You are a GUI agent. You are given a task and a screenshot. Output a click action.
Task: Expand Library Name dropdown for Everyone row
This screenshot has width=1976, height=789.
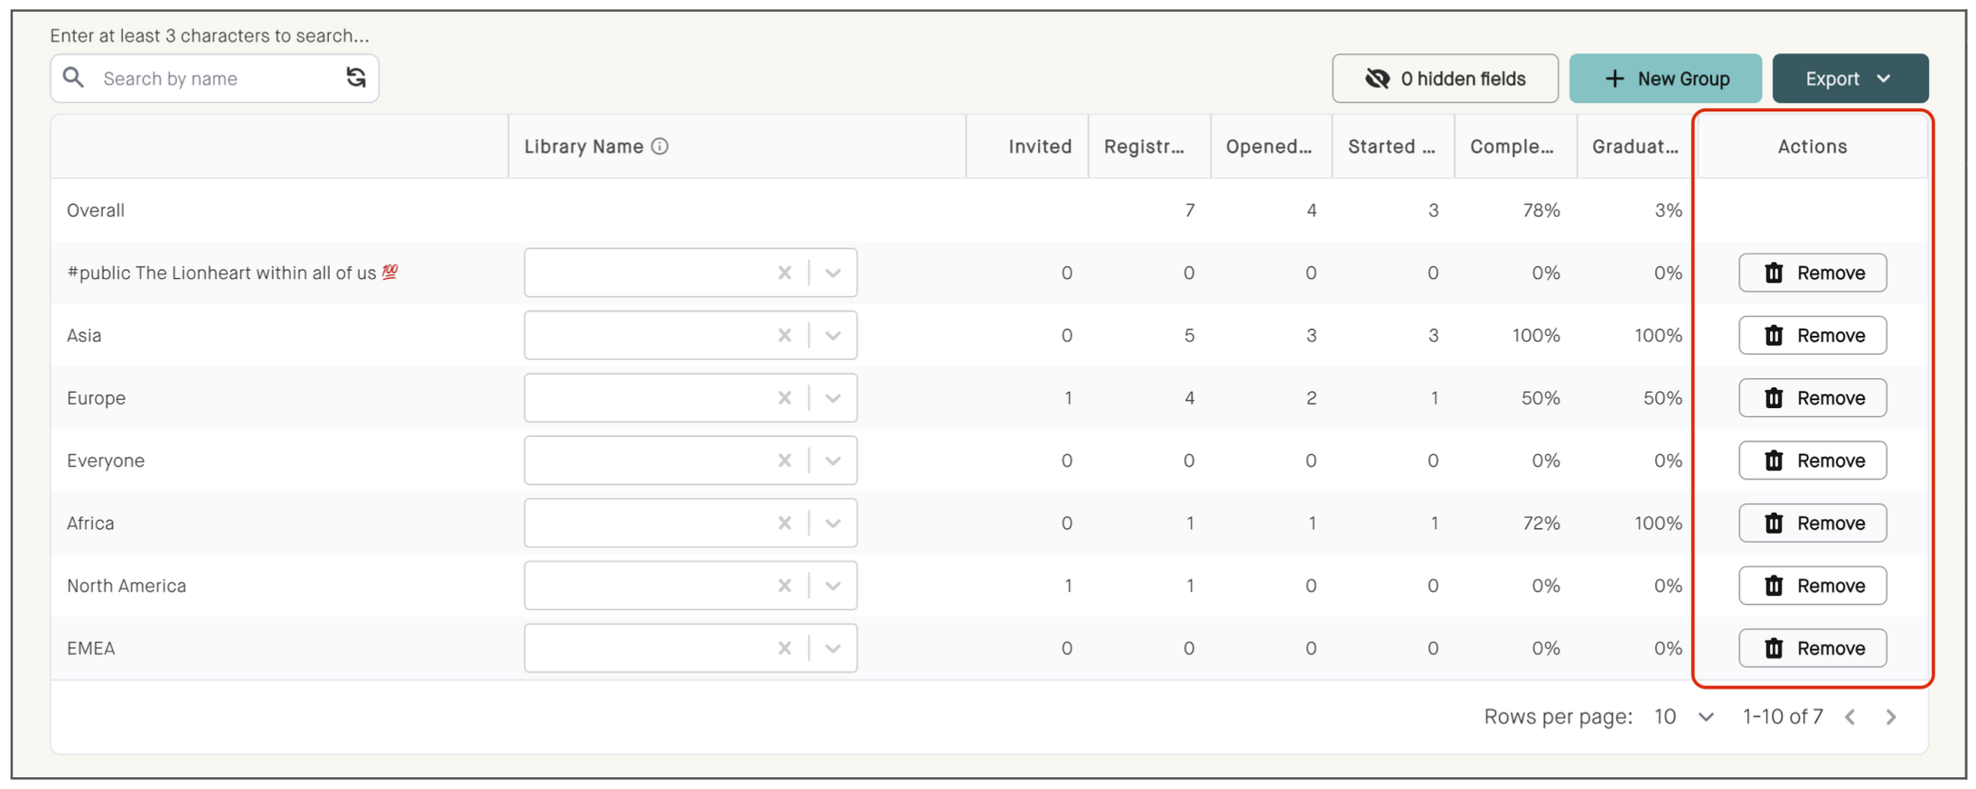(x=833, y=461)
